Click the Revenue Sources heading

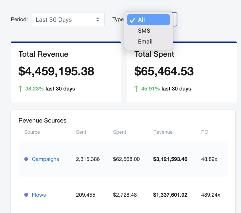tap(42, 121)
